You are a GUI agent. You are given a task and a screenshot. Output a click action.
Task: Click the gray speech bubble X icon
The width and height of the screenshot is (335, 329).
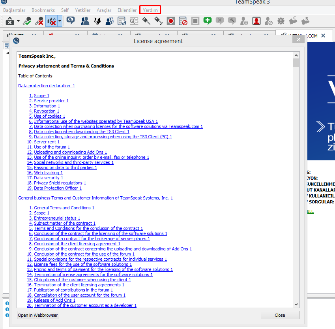tap(220, 21)
